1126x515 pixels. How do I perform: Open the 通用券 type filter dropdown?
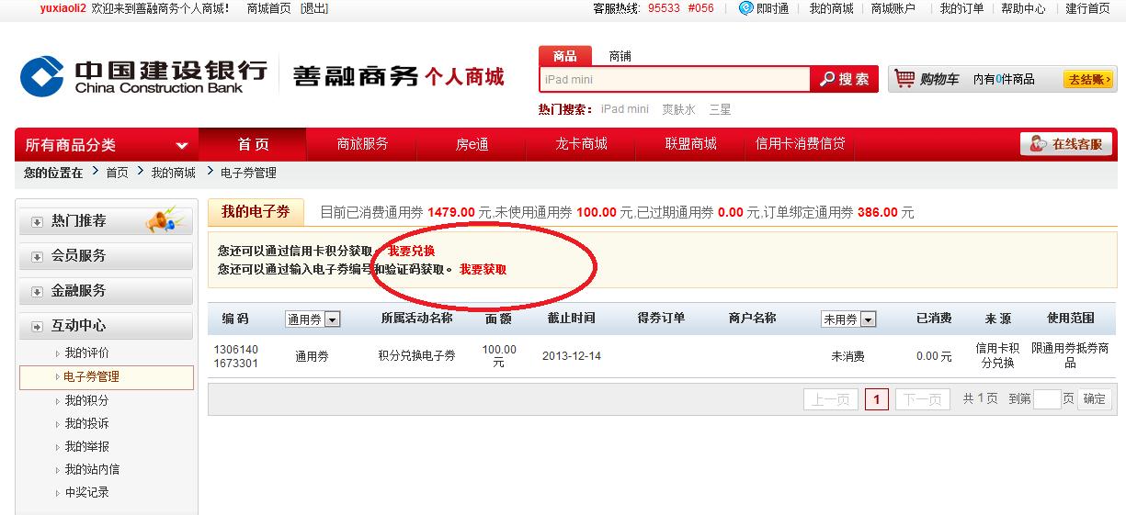[333, 319]
